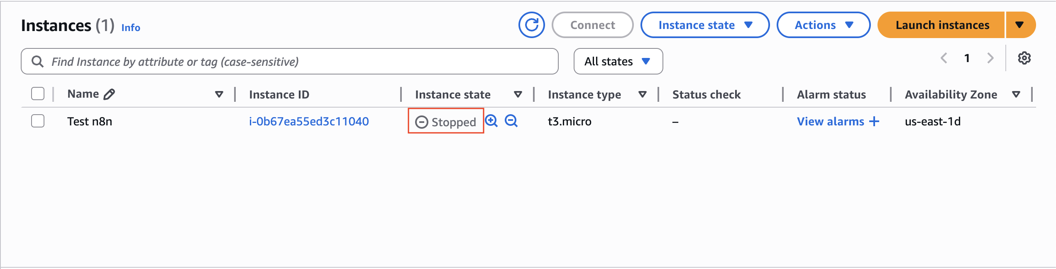Click the Launch instances button
The height and width of the screenshot is (269, 1056).
942,25
